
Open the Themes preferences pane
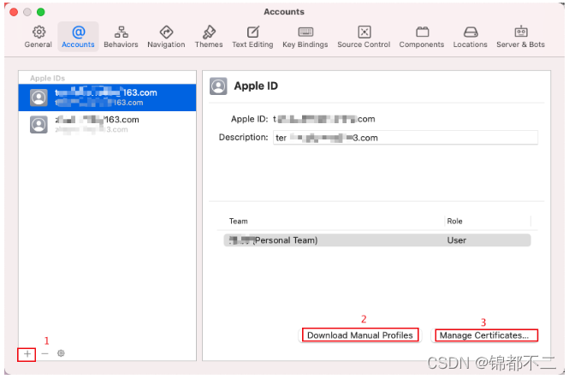click(x=209, y=36)
